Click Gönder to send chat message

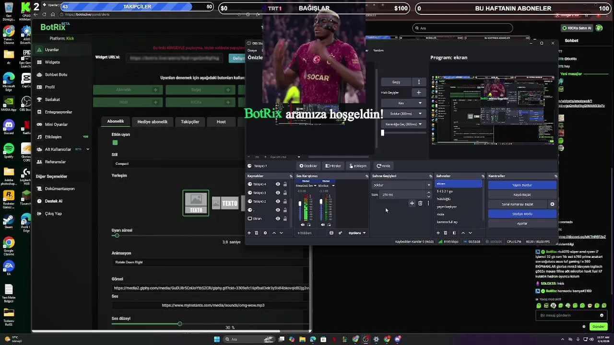coord(598,327)
